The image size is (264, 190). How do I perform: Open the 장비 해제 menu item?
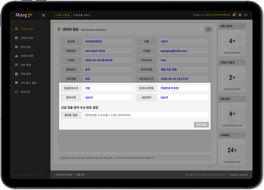point(26,65)
